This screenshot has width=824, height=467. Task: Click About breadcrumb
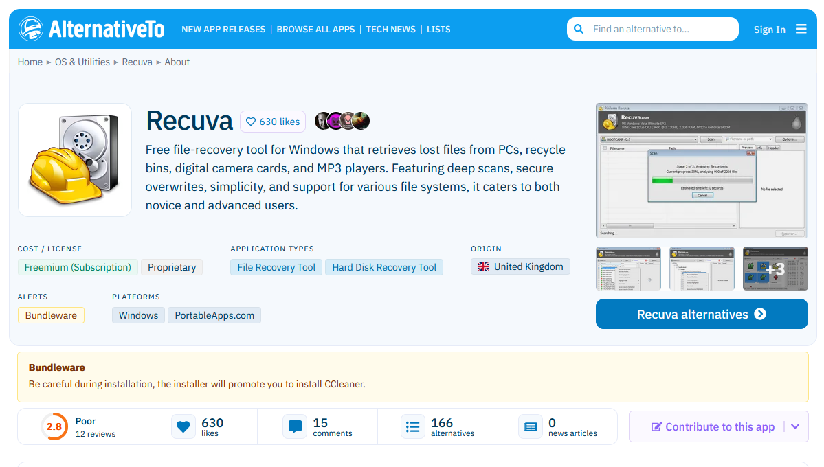(177, 62)
